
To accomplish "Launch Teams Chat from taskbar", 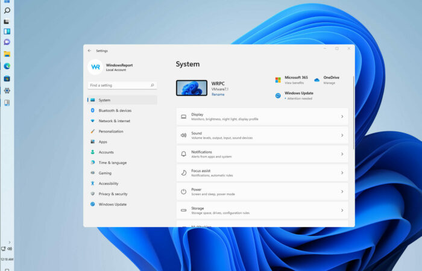I will [x=7, y=42].
